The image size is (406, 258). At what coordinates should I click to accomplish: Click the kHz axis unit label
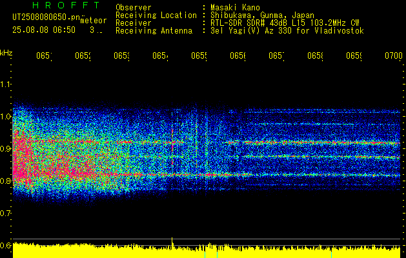[6, 53]
